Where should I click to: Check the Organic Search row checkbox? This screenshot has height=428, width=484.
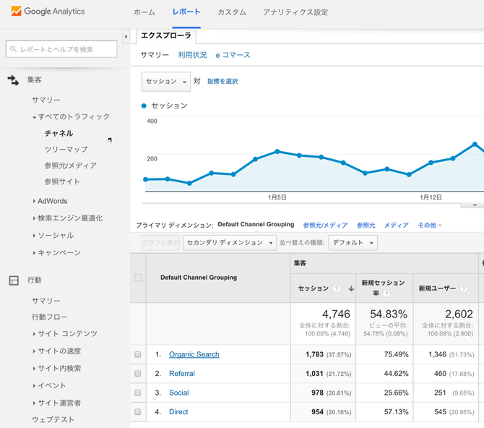137,354
